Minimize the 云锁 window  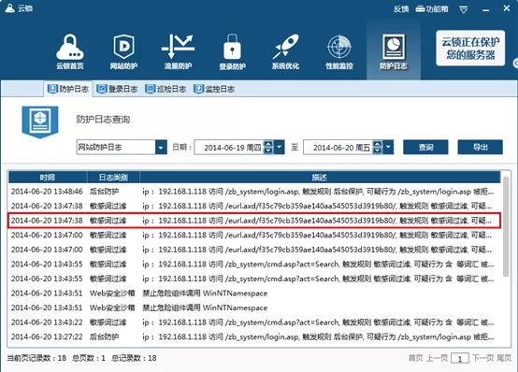tap(485, 10)
